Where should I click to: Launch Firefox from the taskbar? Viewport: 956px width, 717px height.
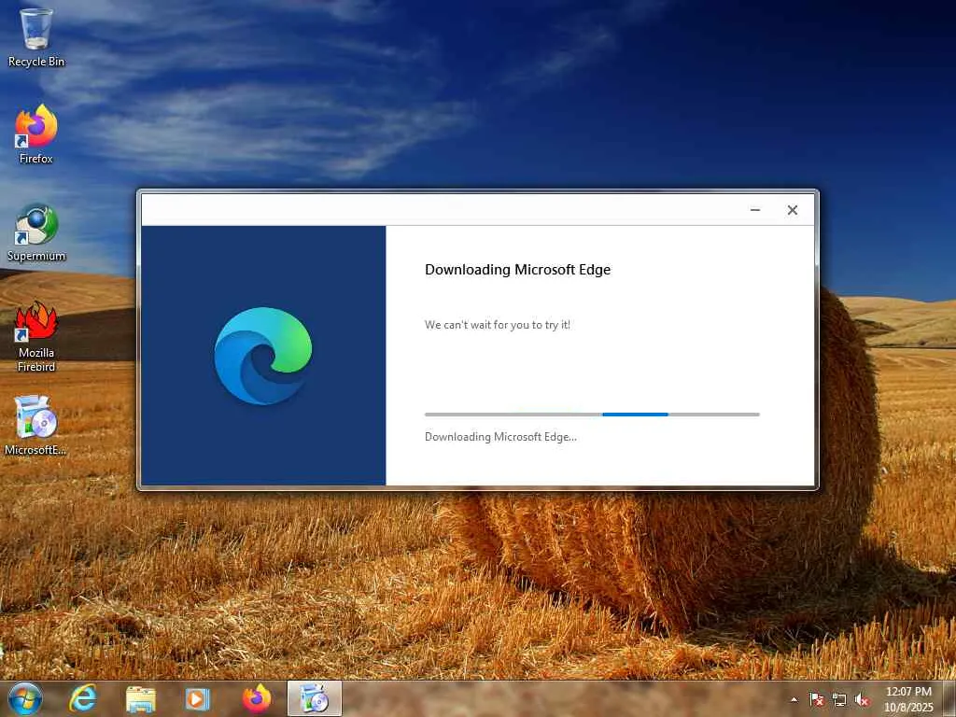pos(257,698)
